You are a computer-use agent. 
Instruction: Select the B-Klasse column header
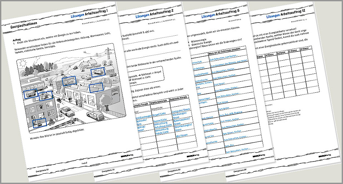[x=281, y=53]
